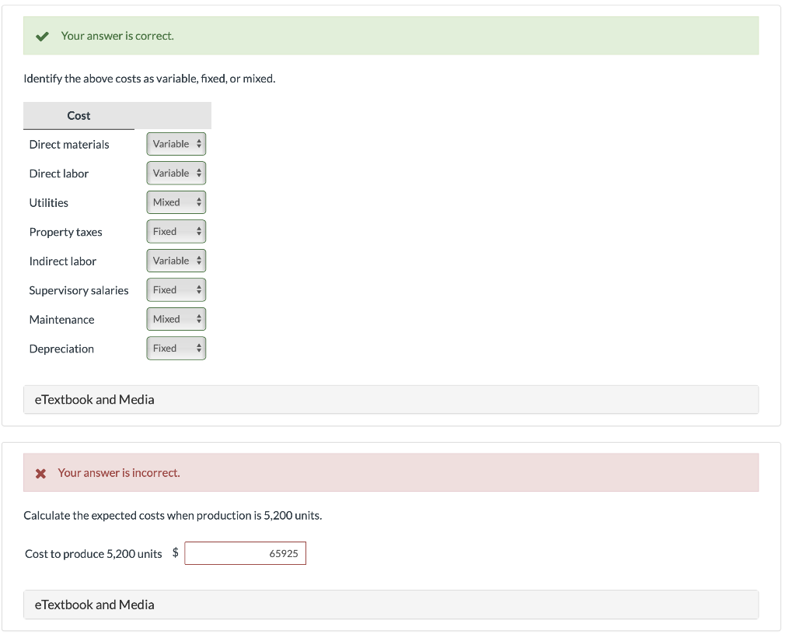Expand the first eTextbook and Media section
Image resolution: width=796 pixels, height=638 pixels.
(94, 399)
